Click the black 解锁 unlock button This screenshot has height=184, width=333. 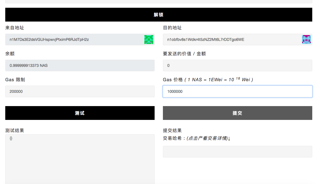(159, 15)
